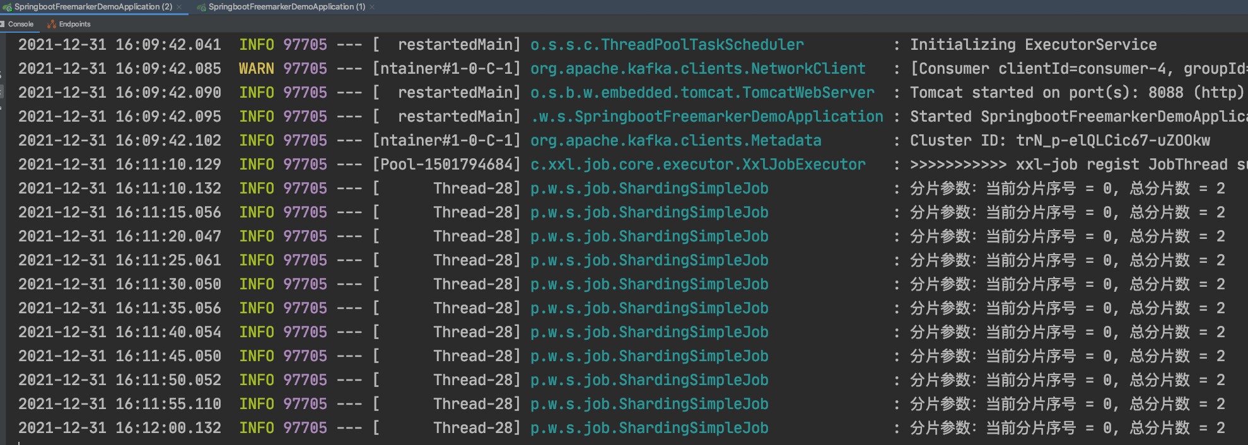Click org.apache.kafka.clients.NetworkClient logger name
The width and height of the screenshot is (1248, 445).
pyautogui.click(x=697, y=69)
